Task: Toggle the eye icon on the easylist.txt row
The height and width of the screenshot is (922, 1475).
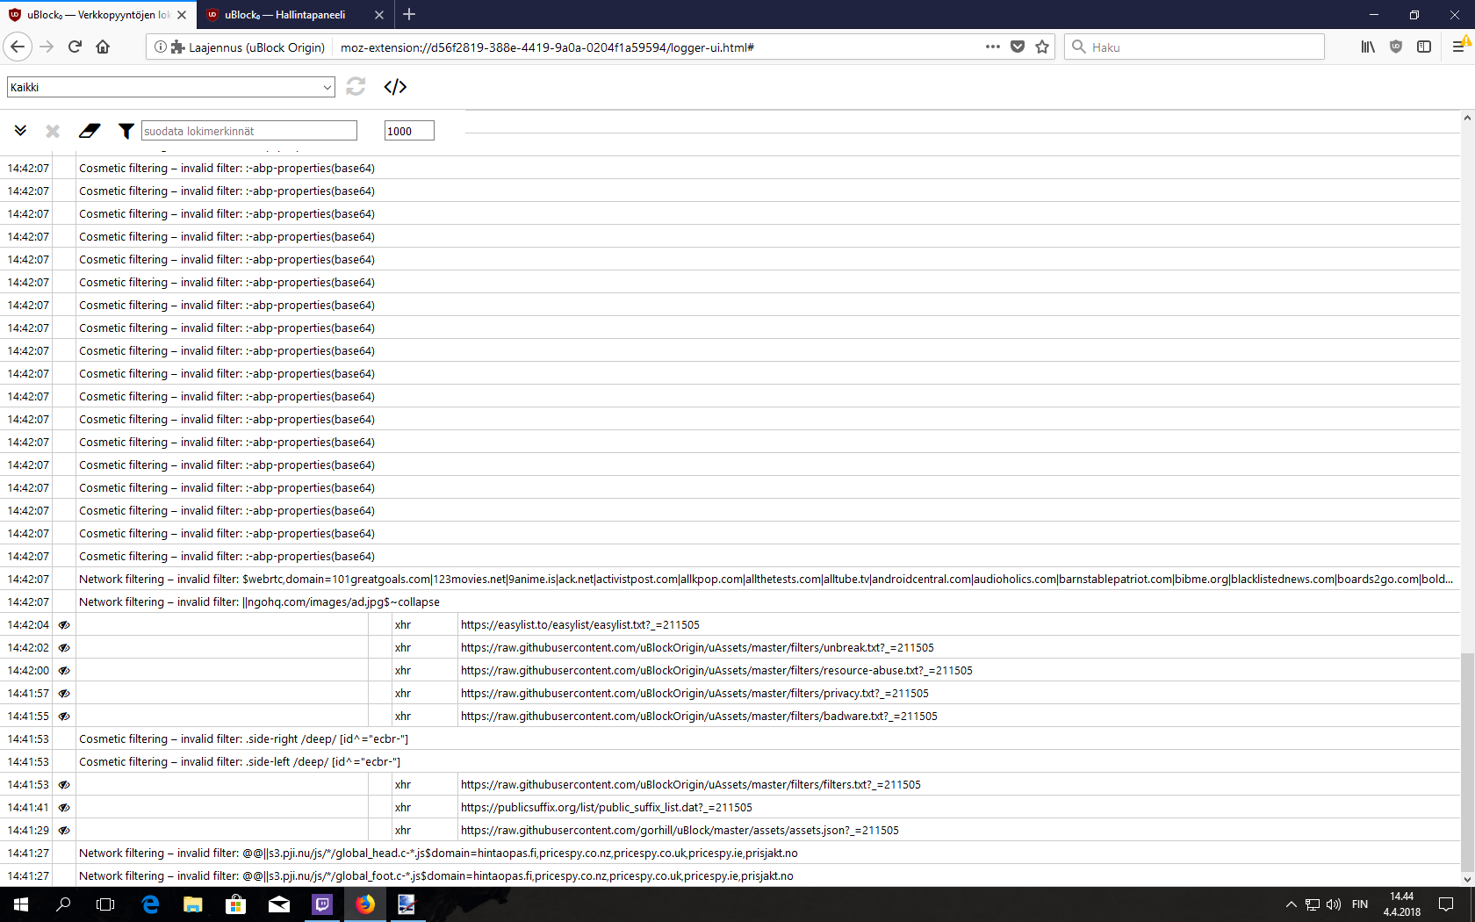Action: [63, 624]
